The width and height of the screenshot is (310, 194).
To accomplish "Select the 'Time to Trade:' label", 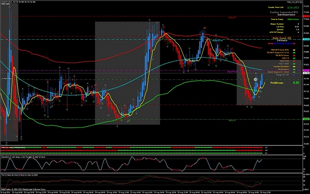I will [x=277, y=19].
